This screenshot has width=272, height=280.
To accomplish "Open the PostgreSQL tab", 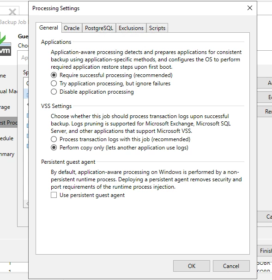I will coord(99,28).
